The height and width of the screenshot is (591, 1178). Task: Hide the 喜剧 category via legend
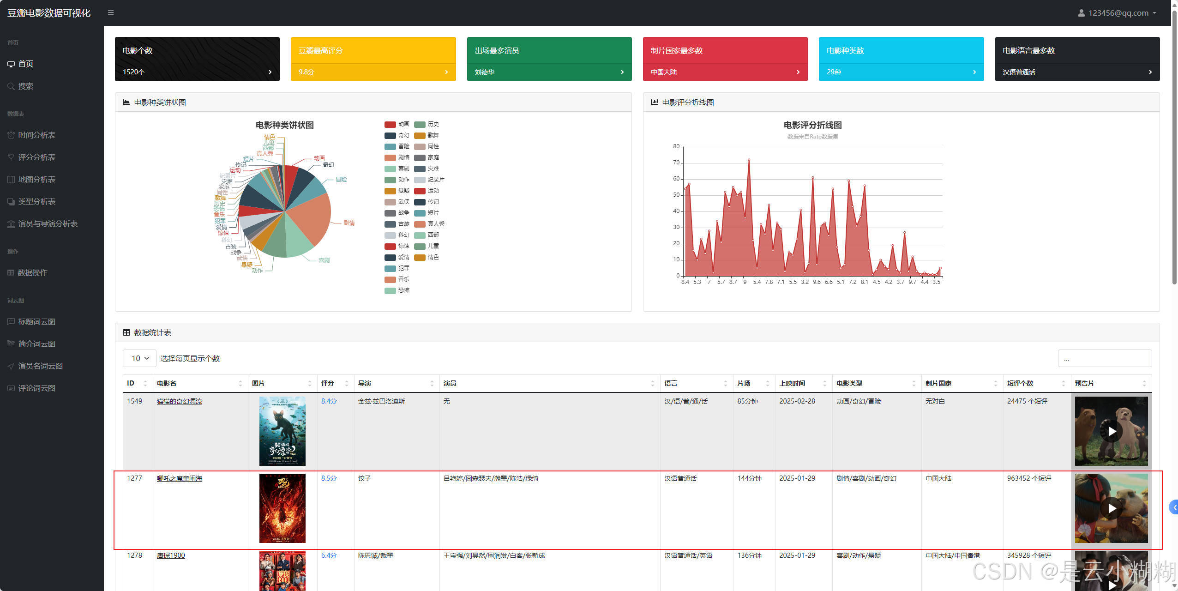[x=397, y=169]
